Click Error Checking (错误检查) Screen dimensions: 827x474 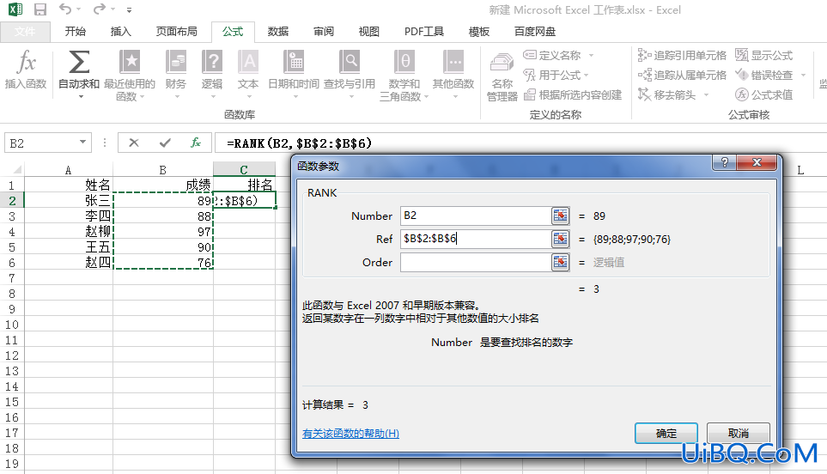(x=763, y=75)
